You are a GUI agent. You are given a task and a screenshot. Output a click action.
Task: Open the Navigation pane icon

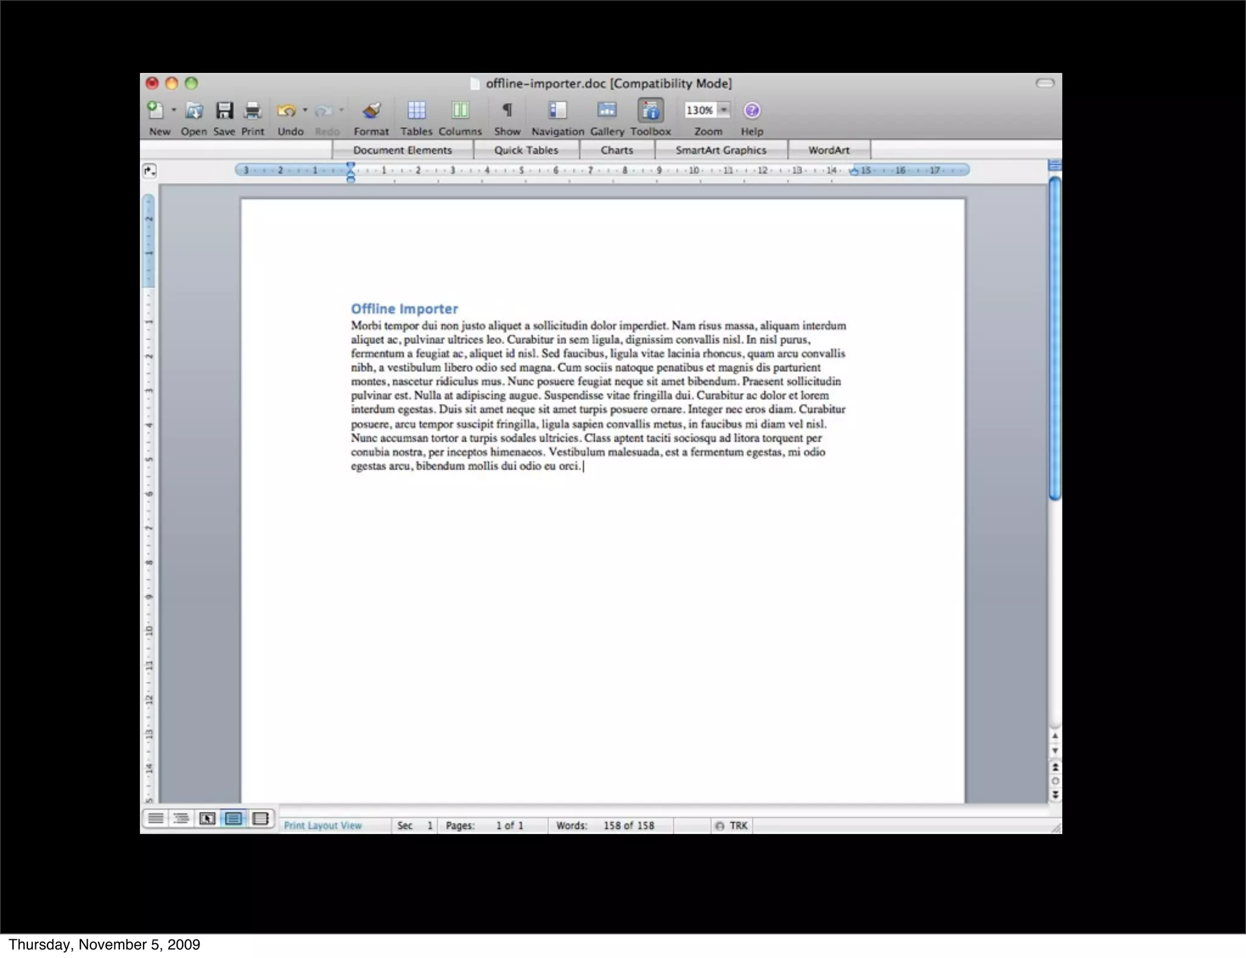point(557,111)
